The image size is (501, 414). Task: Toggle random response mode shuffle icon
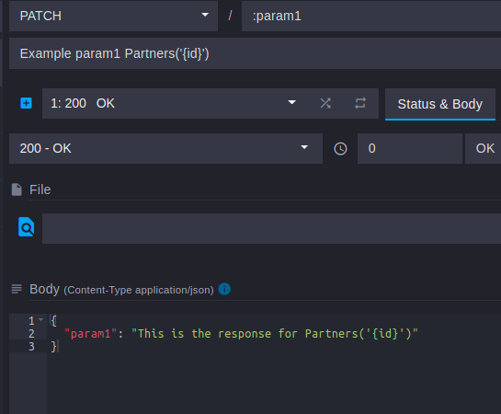325,103
